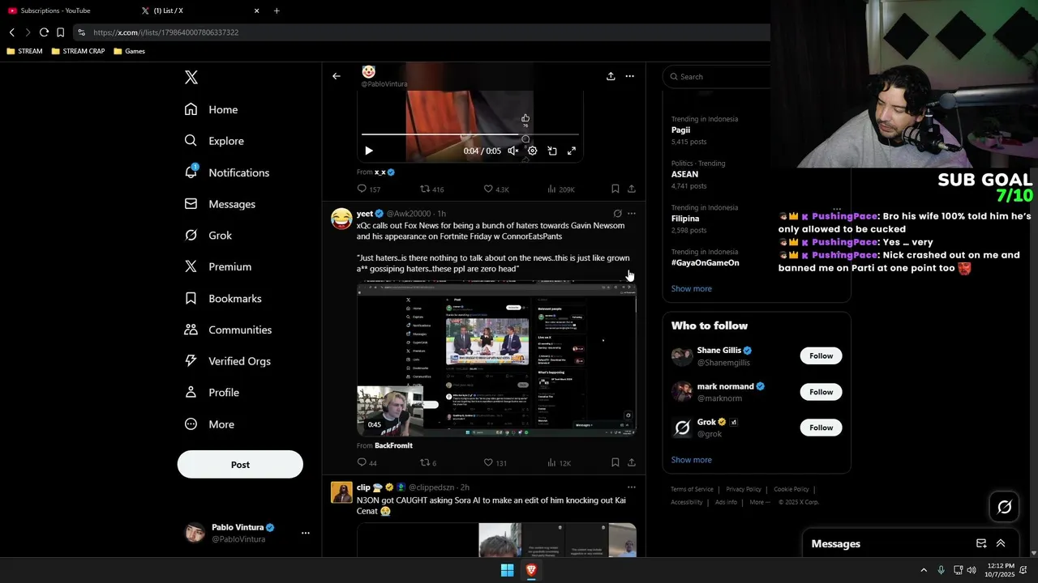Click the X logo in the sidebar
This screenshot has height=583, width=1038.
pos(191,77)
